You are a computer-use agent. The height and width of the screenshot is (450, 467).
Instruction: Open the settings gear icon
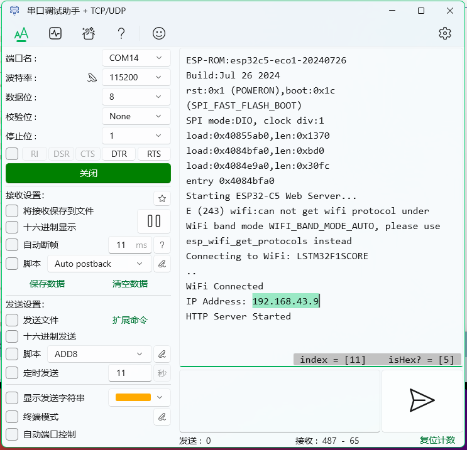tap(445, 33)
